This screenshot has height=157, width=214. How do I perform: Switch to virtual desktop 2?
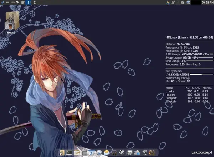[35, 2]
